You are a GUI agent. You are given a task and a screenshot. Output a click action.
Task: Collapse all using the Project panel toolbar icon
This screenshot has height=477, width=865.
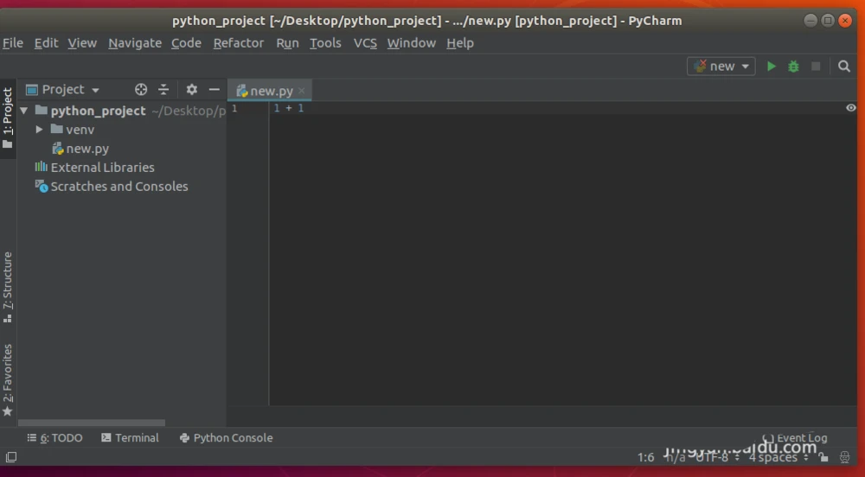click(x=163, y=90)
